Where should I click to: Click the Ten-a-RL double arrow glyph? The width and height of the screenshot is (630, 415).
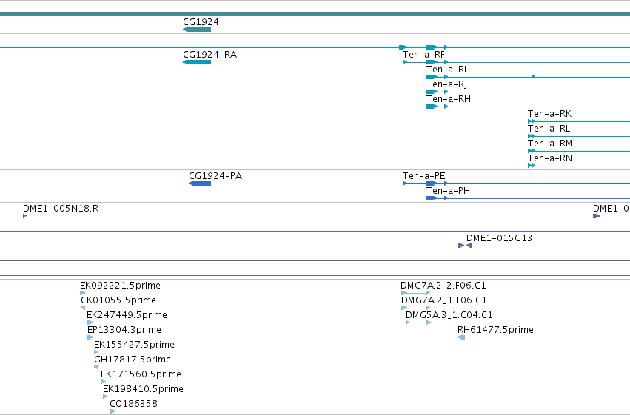click(x=532, y=136)
